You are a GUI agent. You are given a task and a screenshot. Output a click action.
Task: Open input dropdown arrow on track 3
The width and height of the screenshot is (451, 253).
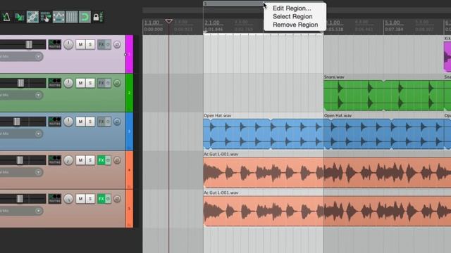[x=38, y=134]
